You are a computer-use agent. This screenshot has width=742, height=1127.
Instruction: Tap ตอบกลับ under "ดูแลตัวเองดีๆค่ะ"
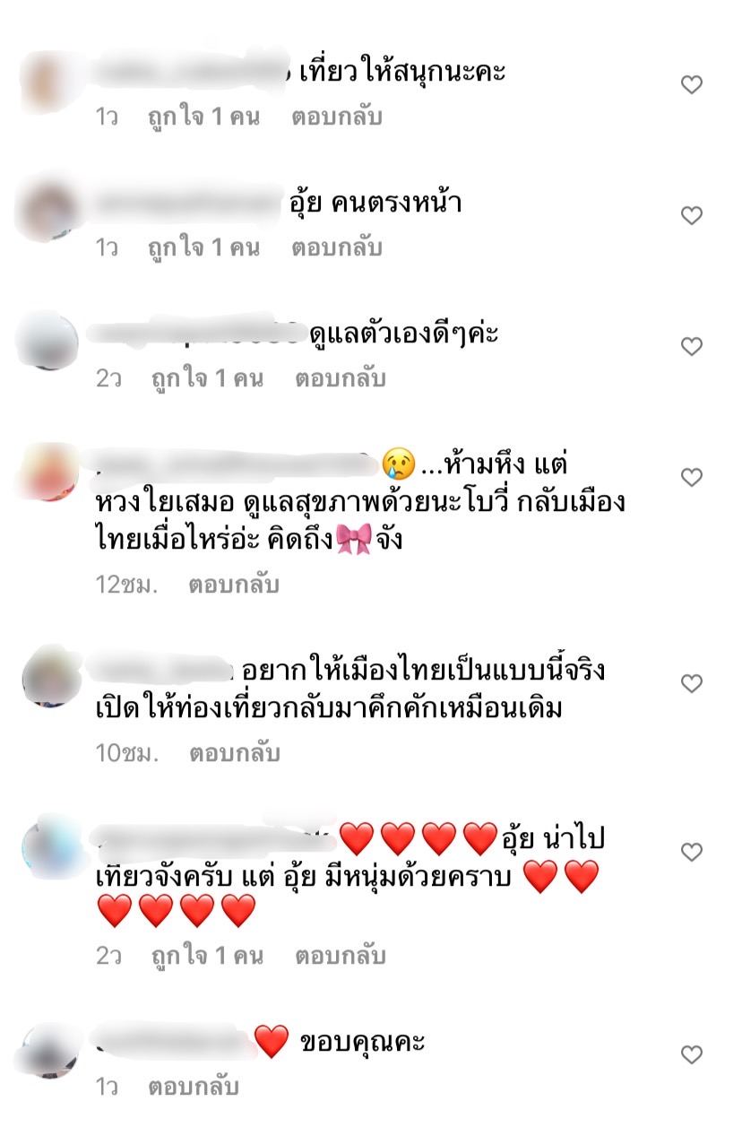coord(341,378)
